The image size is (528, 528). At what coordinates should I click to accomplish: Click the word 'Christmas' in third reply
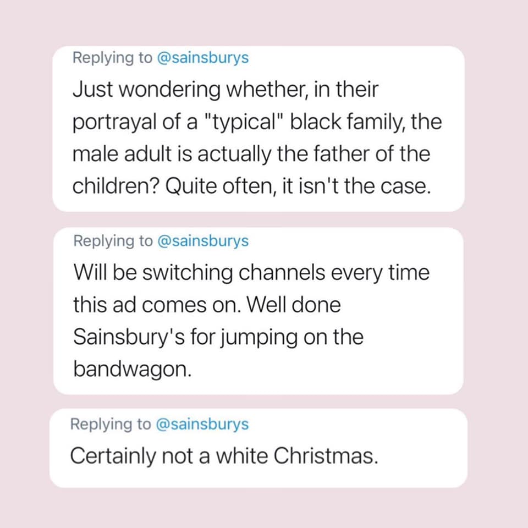pyautogui.click(x=326, y=456)
